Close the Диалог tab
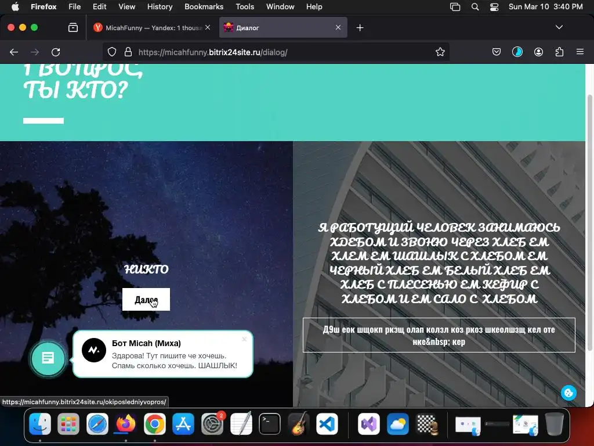 [338, 27]
